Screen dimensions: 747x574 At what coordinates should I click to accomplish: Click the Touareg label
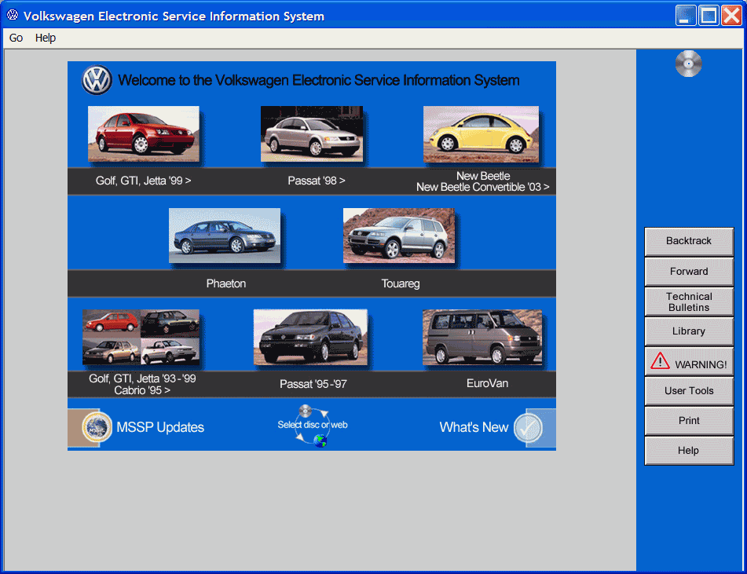(x=401, y=284)
